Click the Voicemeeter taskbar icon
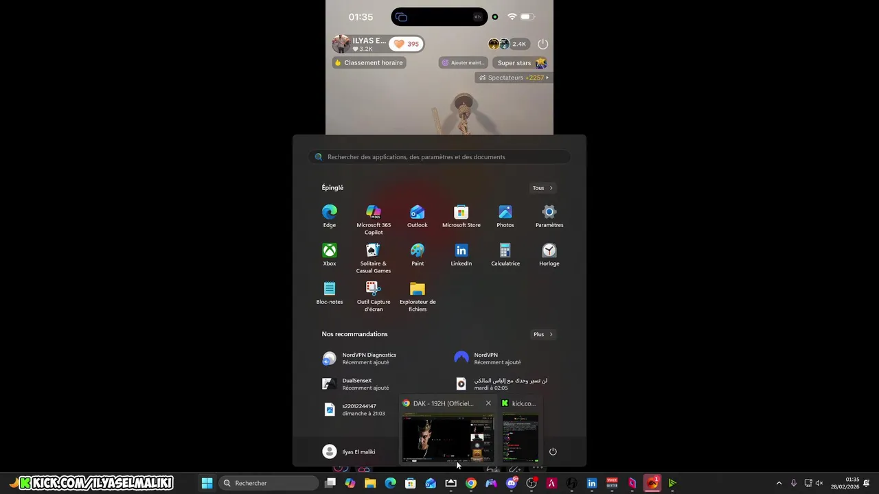This screenshot has width=879, height=494. point(612,483)
